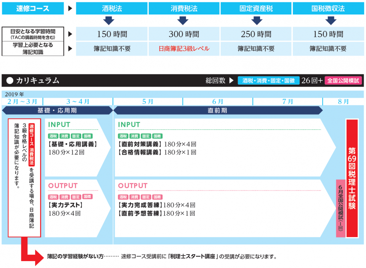Click the pink 全国公開模試 badge in the header
The width and height of the screenshot is (366, 268).
pos(343,81)
